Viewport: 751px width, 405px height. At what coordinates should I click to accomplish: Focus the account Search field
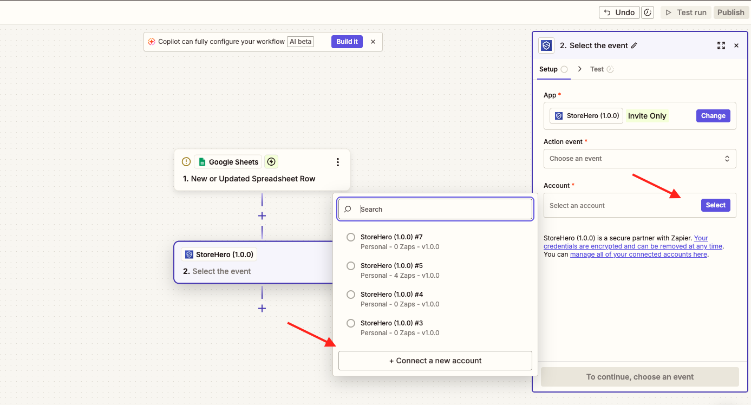coord(435,209)
